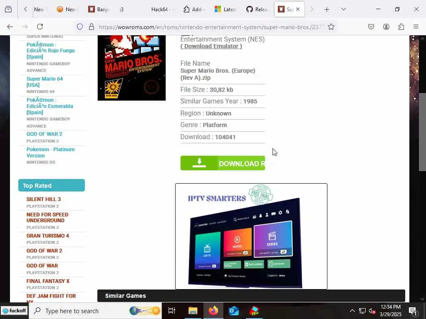Open the Firefox View workspace icon
This screenshot has width=426, height=319.
pyautogui.click(x=8, y=9)
